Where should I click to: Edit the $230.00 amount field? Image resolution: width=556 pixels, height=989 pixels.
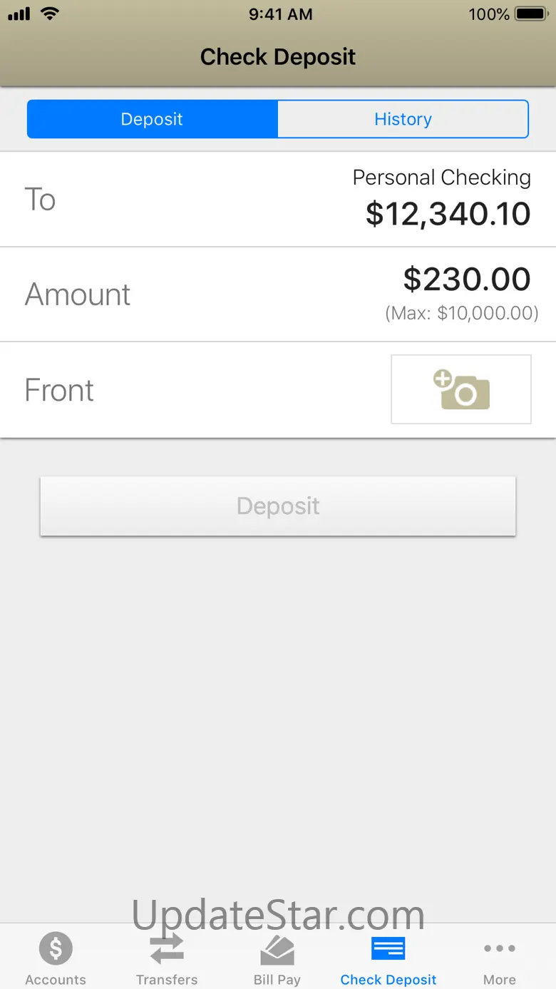467,279
